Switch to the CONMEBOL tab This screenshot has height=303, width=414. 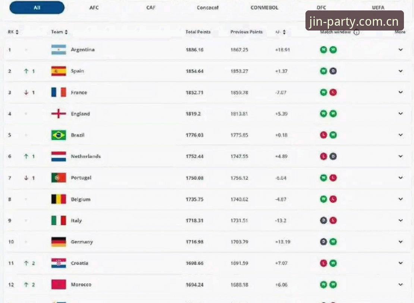pos(264,8)
